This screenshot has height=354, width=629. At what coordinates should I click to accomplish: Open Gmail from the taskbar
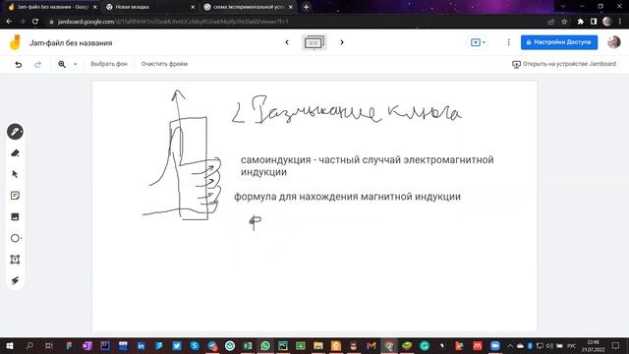click(372, 345)
